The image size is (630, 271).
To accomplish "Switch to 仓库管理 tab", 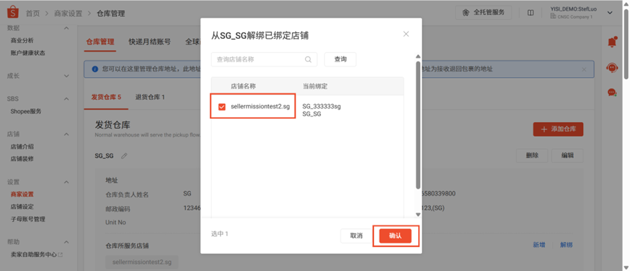I will [100, 42].
